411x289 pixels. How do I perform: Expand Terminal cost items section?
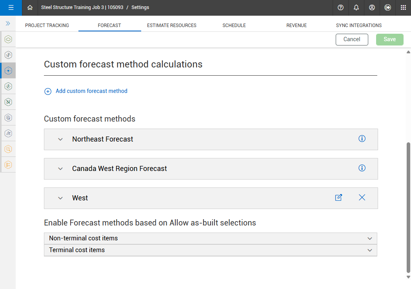point(369,250)
